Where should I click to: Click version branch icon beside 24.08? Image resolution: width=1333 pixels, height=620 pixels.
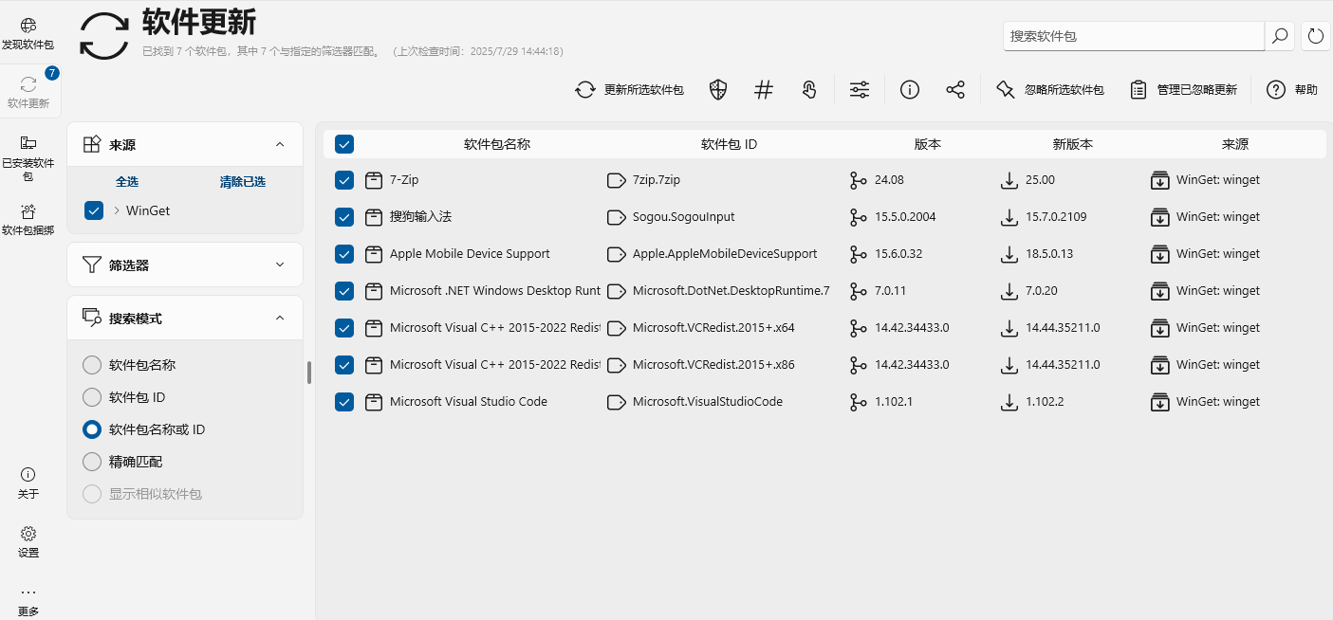859,180
